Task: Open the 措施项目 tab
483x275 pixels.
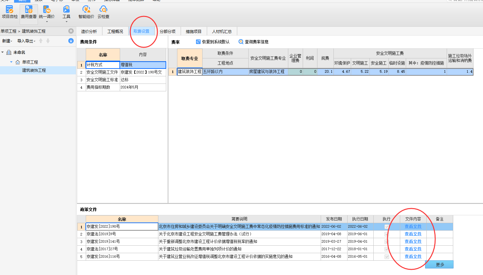Action: pyautogui.click(x=194, y=31)
